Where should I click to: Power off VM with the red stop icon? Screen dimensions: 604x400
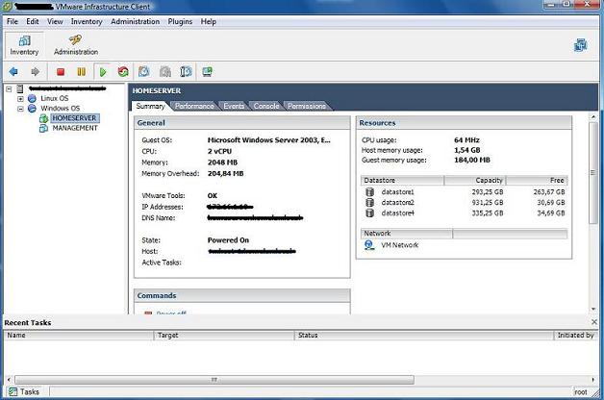(61, 71)
